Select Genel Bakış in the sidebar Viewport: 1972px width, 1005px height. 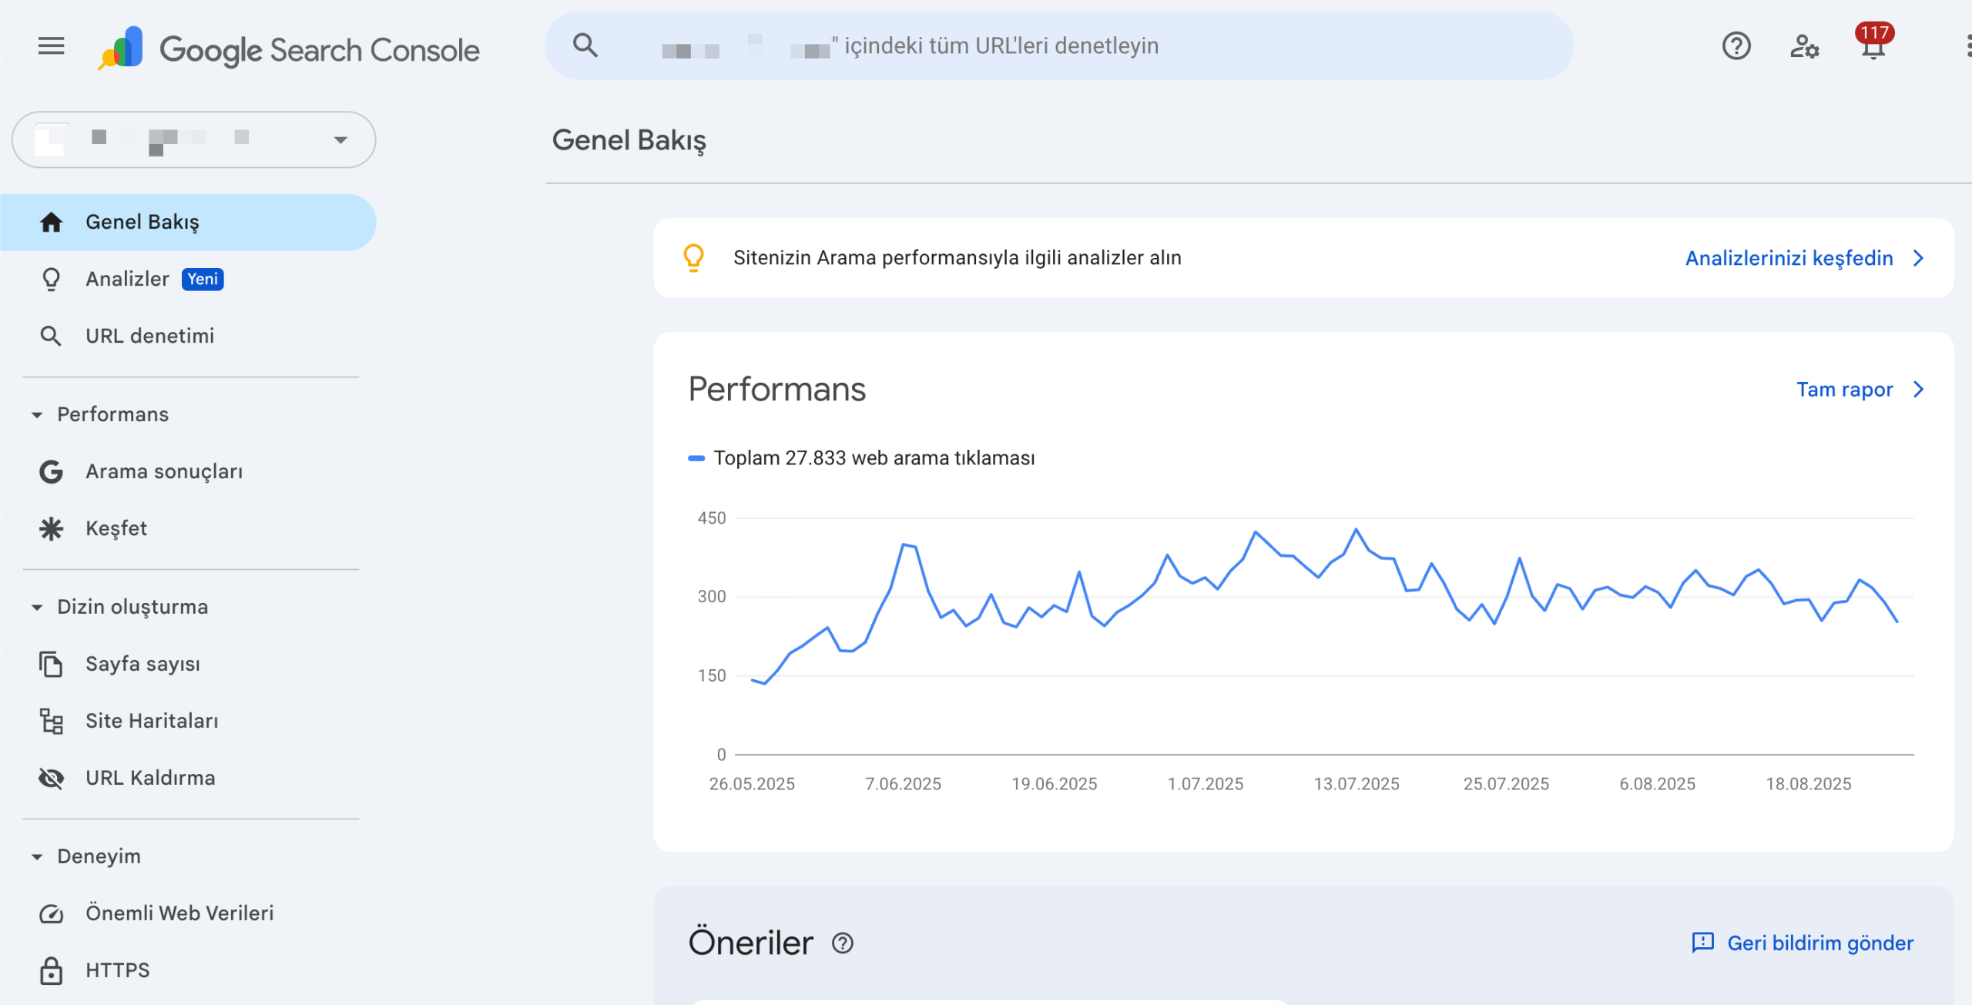click(188, 222)
